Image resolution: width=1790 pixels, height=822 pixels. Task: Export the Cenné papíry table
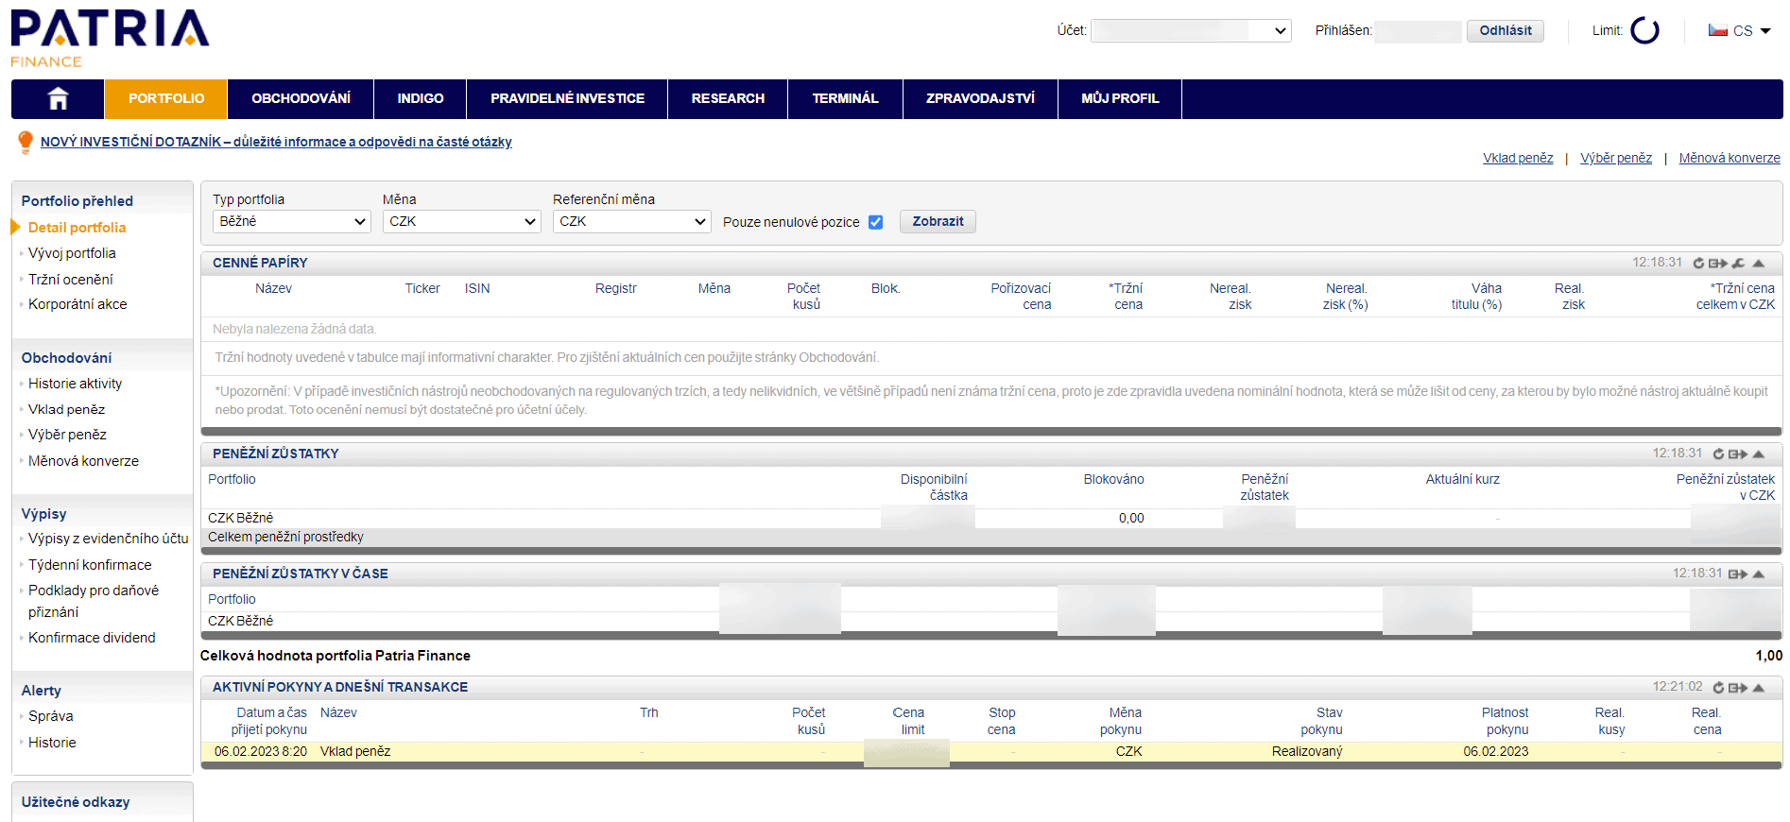pyautogui.click(x=1717, y=264)
